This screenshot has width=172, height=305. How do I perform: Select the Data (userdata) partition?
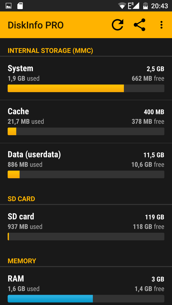click(x=86, y=165)
